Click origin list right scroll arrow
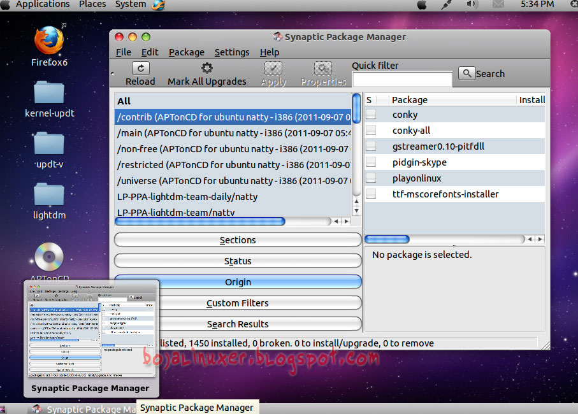 pyautogui.click(x=346, y=221)
